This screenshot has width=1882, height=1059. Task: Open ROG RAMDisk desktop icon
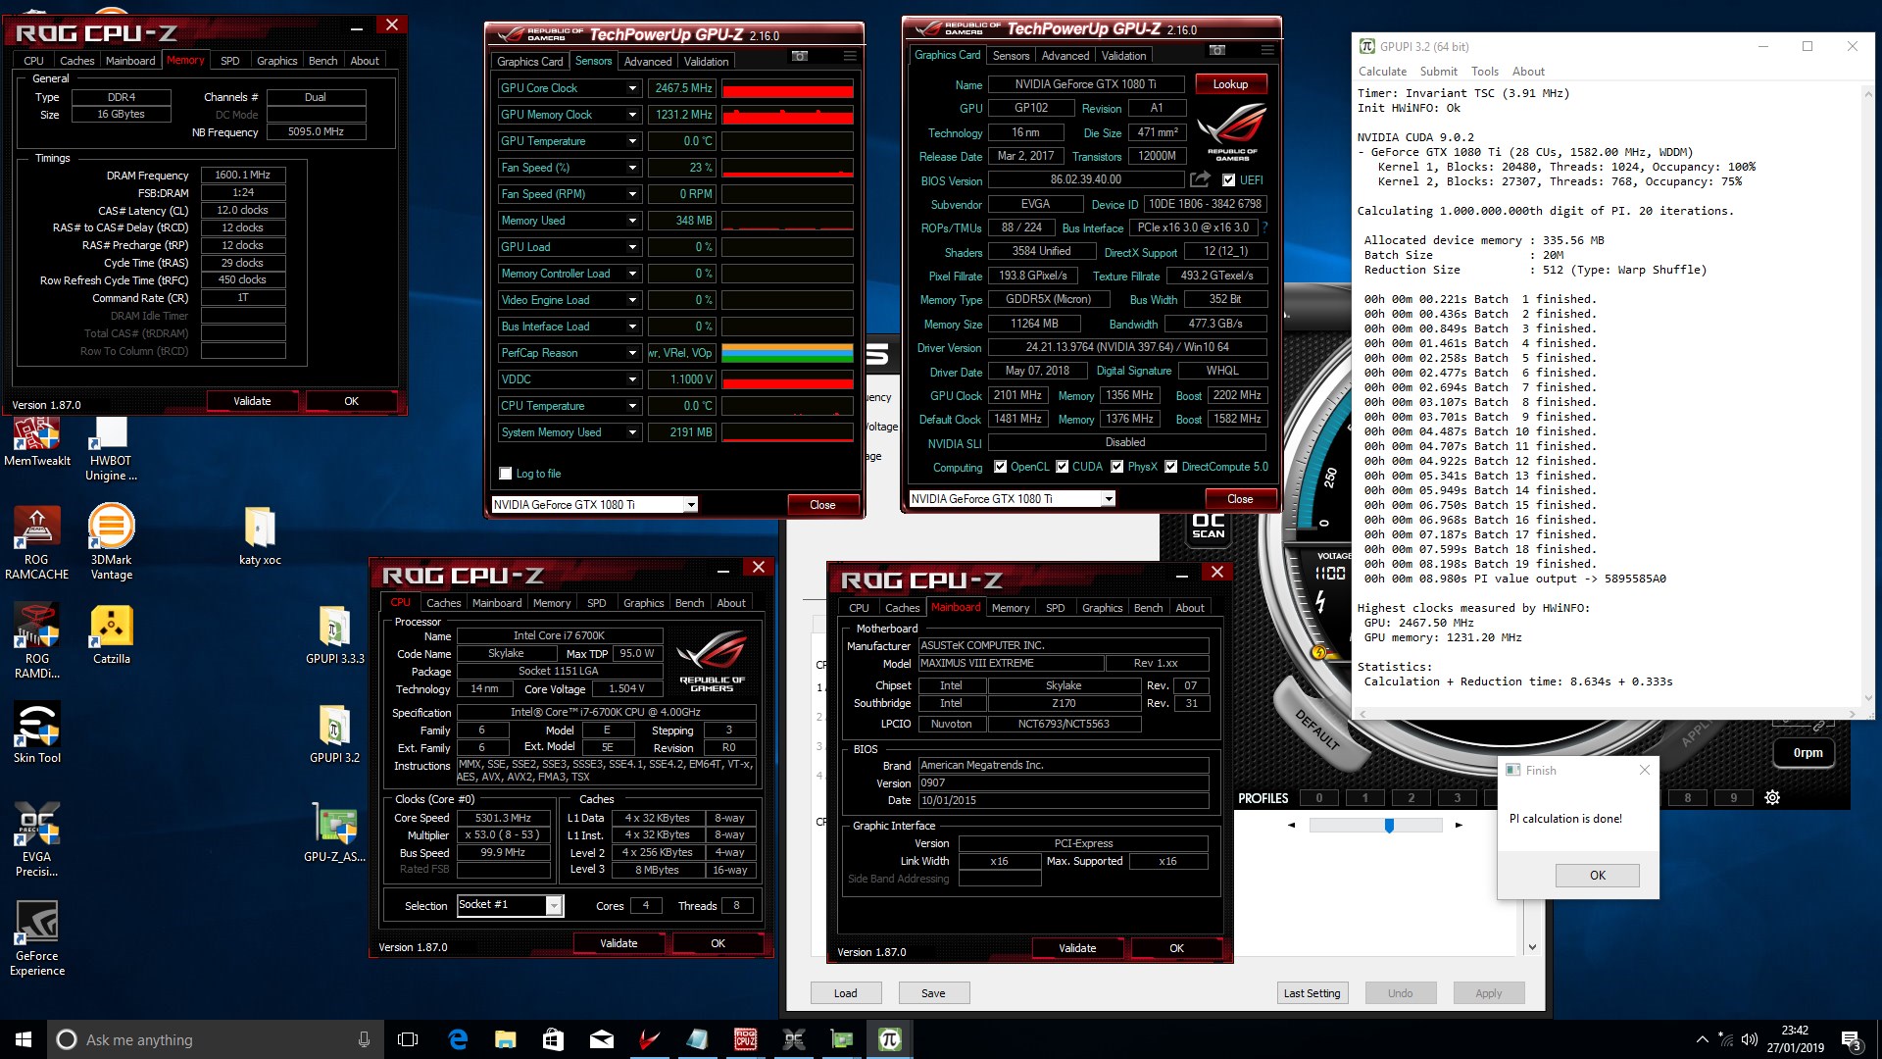37,641
